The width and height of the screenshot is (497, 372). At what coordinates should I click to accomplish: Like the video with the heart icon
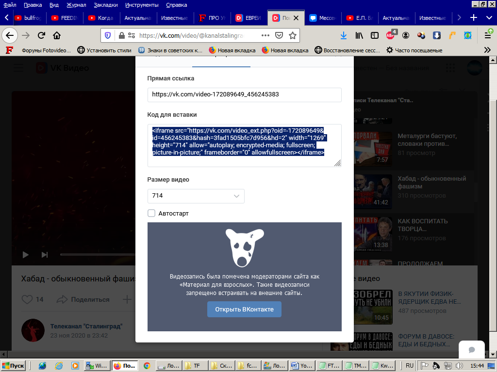click(x=27, y=299)
